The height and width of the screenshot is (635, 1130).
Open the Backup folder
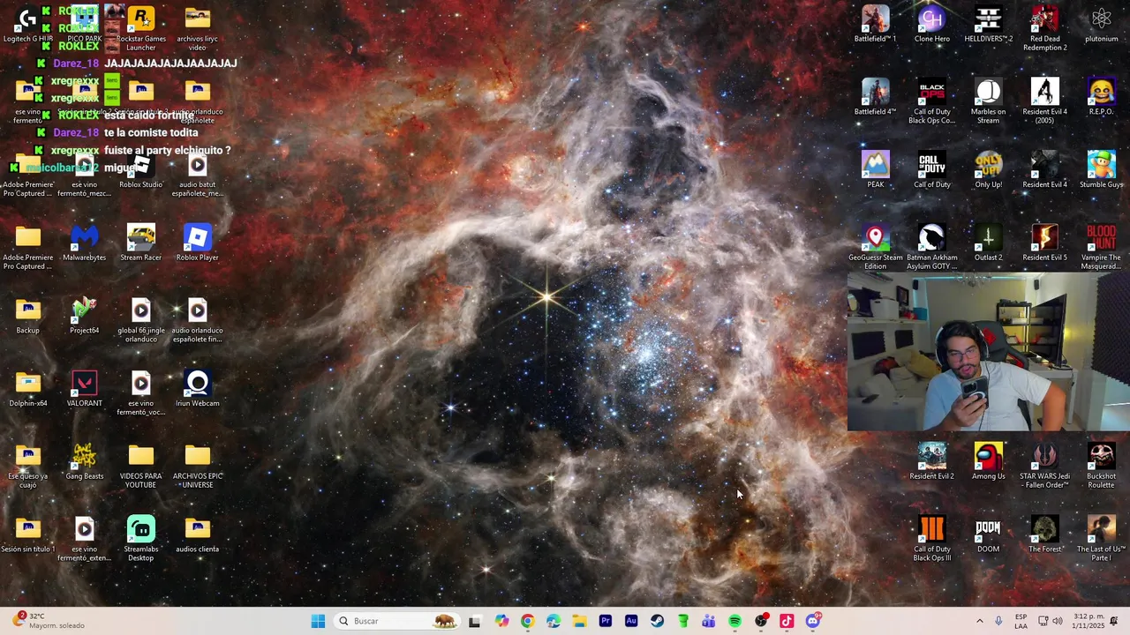coord(28,317)
